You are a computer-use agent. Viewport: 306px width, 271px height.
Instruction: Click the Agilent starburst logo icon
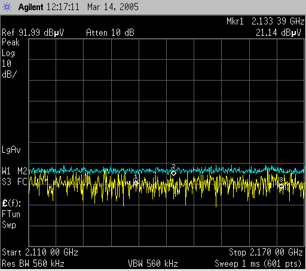(x=7, y=7)
